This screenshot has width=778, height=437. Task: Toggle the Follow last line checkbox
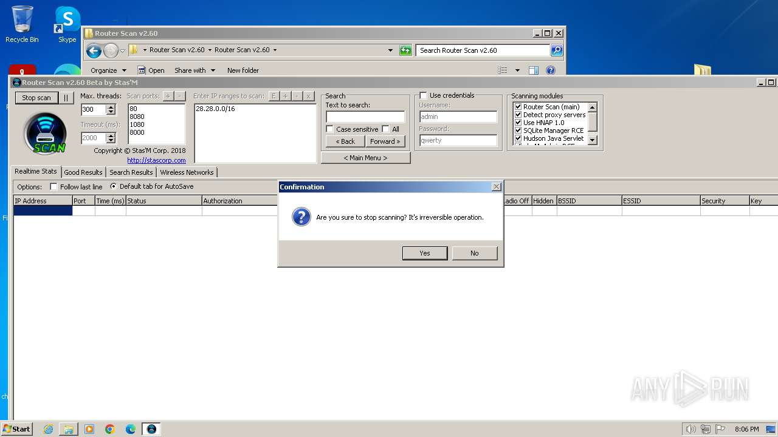pos(53,187)
